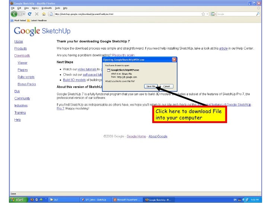Open the Edit menu
Viewport: 271px width, 203px height.
point(19,8)
